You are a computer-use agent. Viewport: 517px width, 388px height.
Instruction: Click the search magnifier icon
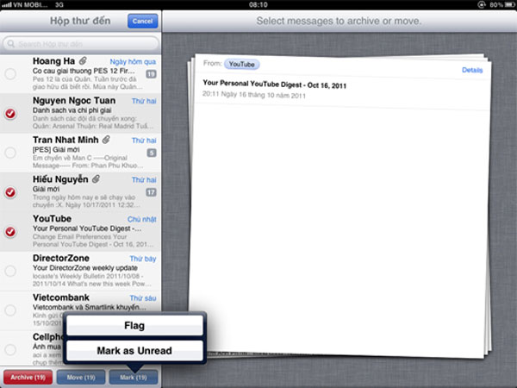click(x=11, y=44)
